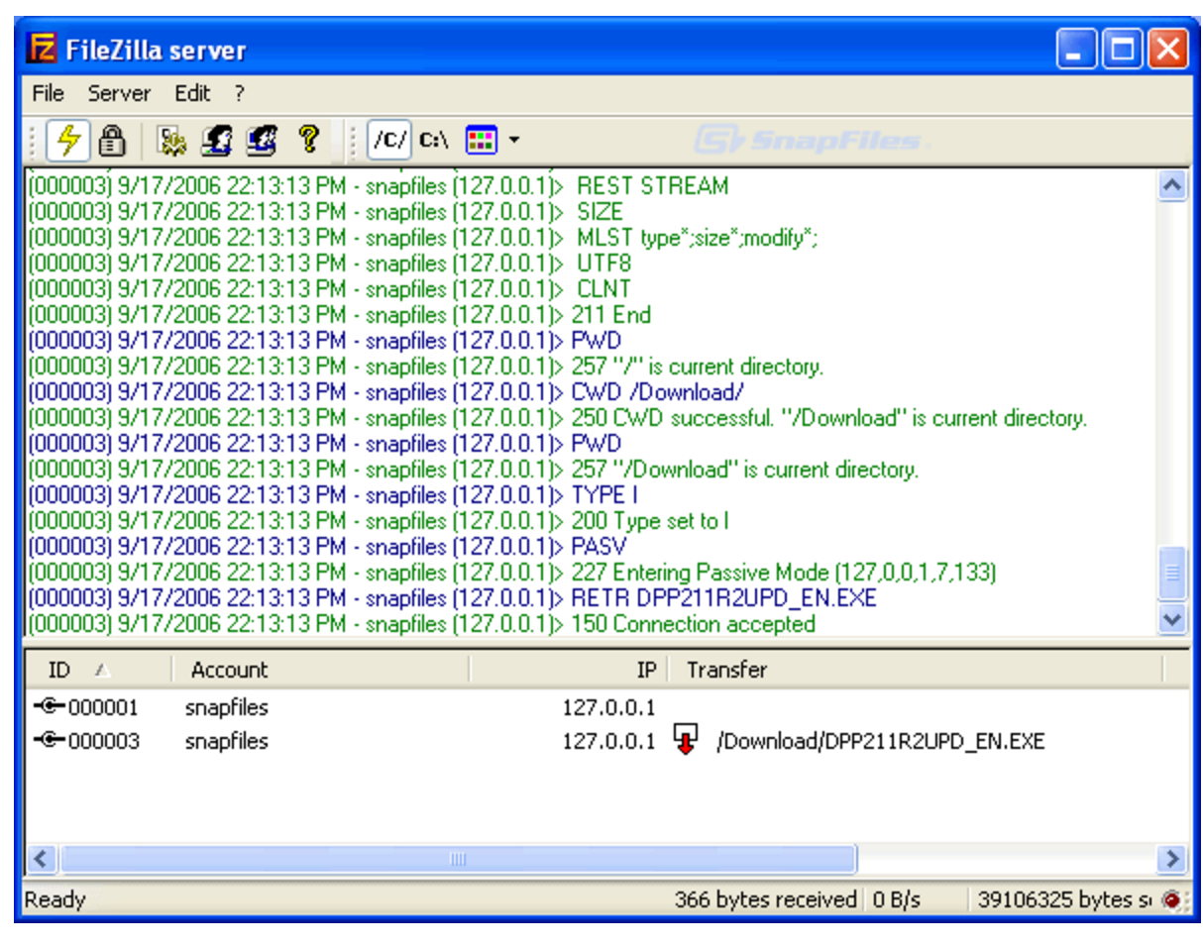The width and height of the screenshot is (1203, 947).
Task: Open the Edit menu
Action: (192, 94)
